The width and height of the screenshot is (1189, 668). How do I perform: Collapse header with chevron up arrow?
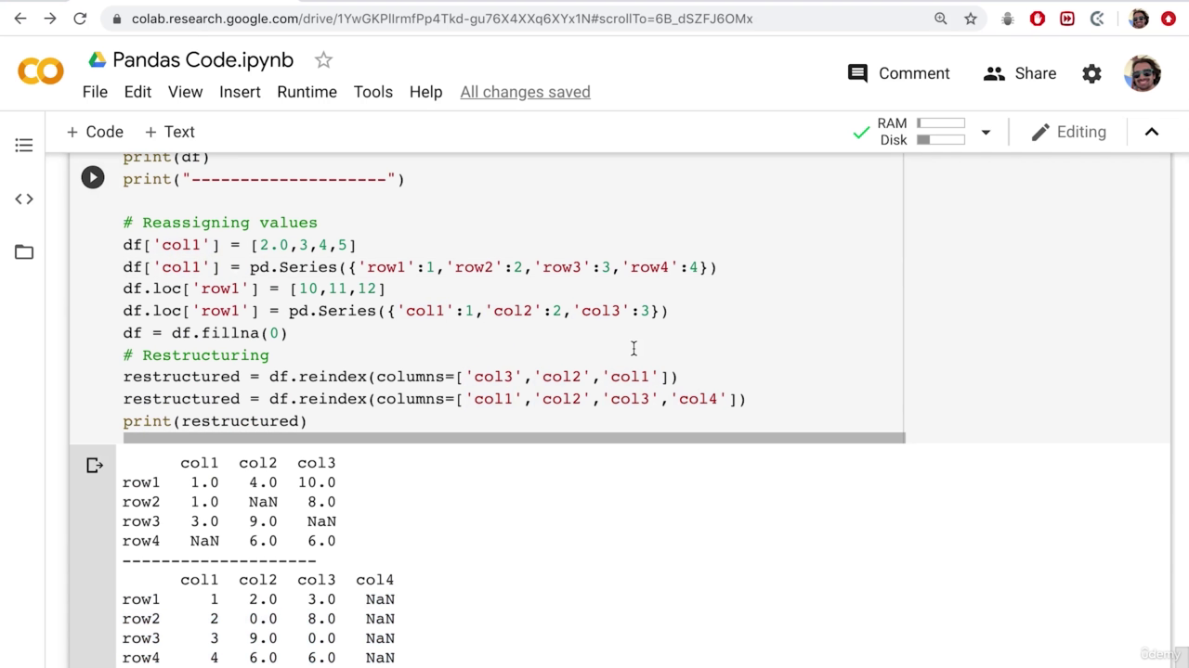tap(1152, 132)
